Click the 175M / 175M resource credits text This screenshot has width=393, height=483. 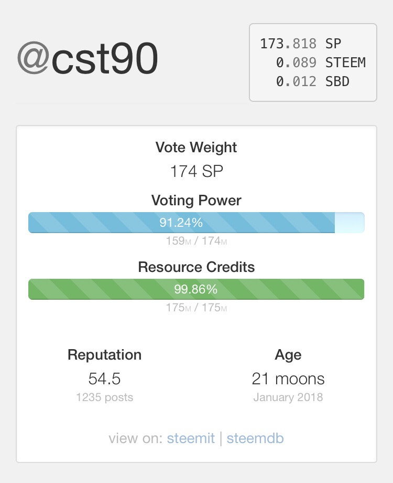click(x=196, y=308)
